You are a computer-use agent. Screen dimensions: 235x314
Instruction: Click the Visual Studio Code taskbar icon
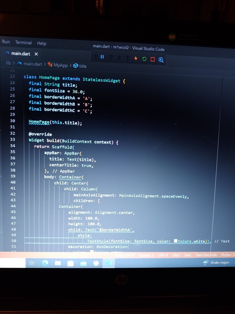click(x=109, y=263)
